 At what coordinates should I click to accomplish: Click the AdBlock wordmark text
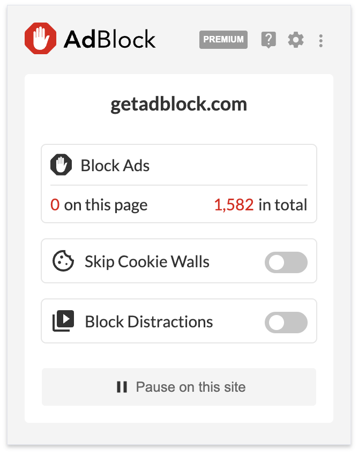click(109, 39)
